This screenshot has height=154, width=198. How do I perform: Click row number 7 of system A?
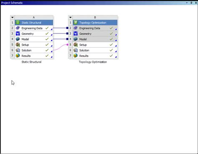(13, 56)
